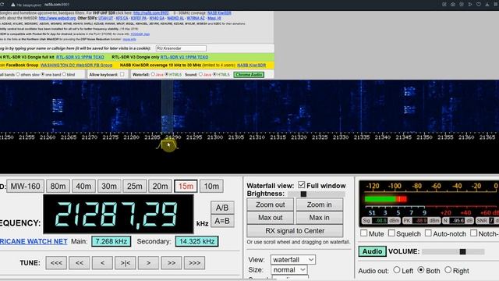Click the triple-right >>> tune button

tap(194, 263)
